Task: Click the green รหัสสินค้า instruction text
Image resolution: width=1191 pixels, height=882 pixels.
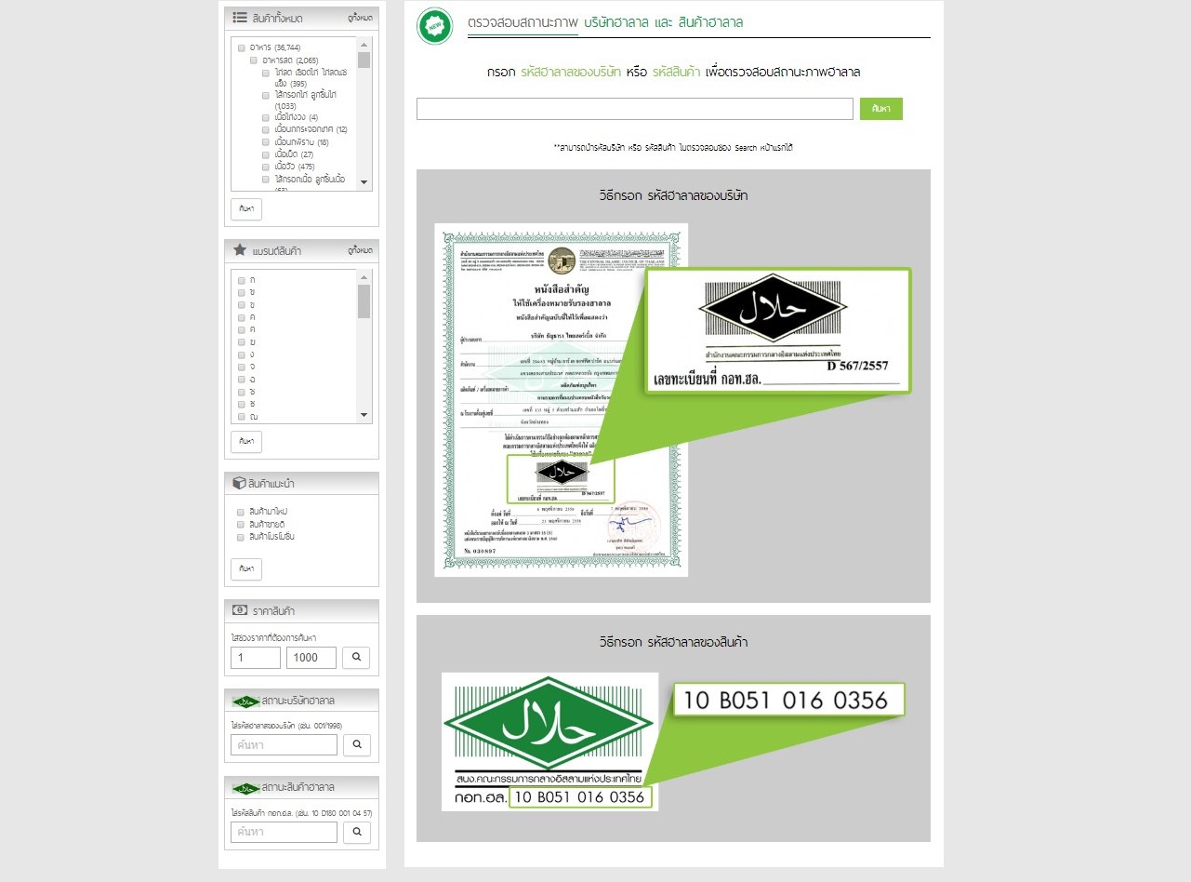Action: click(x=676, y=72)
